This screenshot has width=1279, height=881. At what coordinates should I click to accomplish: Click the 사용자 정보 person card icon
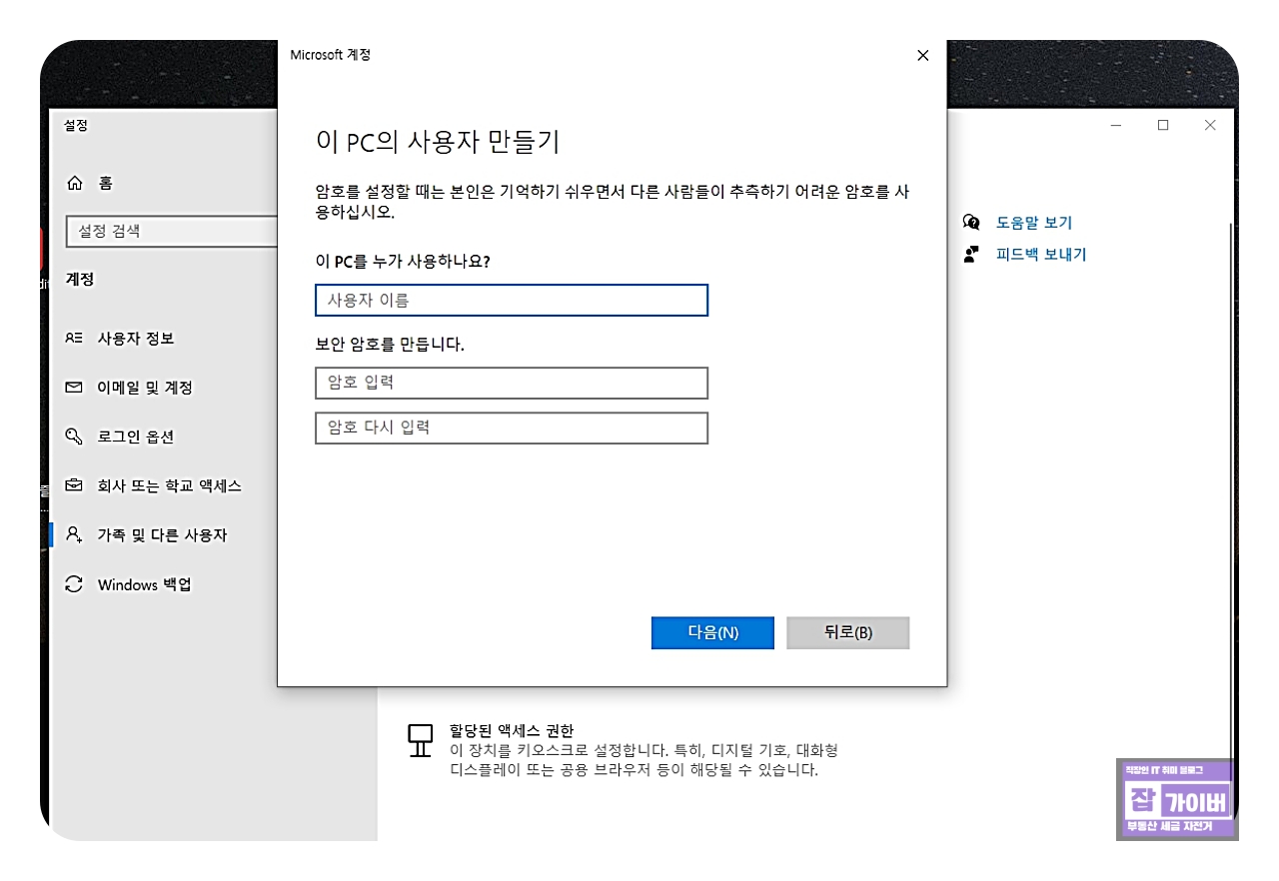coord(74,339)
